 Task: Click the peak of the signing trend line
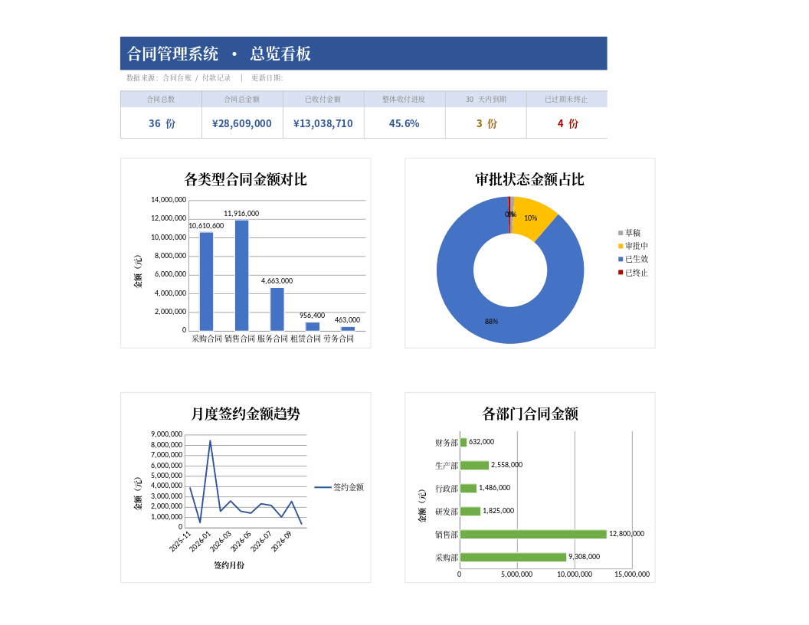[x=210, y=441]
